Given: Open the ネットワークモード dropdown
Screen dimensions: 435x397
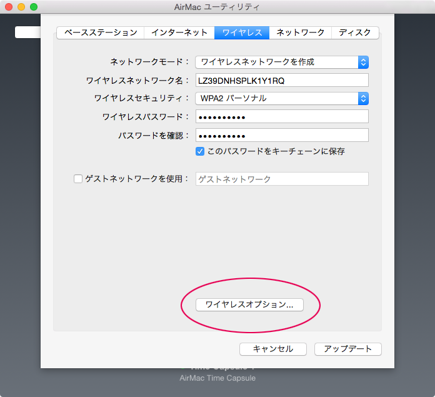Looking at the screenshot, I should click(x=282, y=62).
